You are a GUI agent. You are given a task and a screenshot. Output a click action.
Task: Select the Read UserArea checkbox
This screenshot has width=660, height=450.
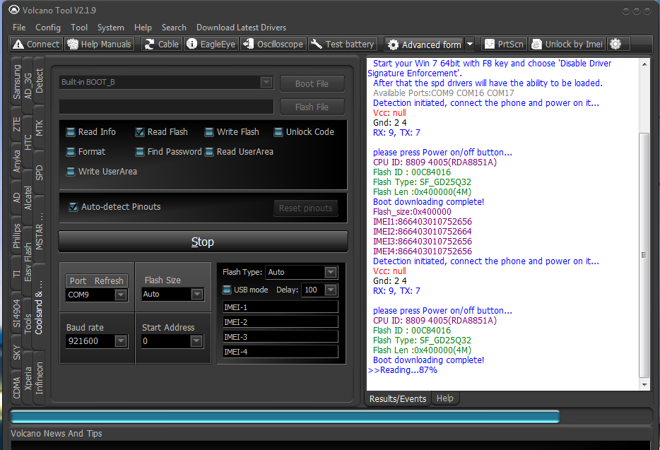(208, 152)
